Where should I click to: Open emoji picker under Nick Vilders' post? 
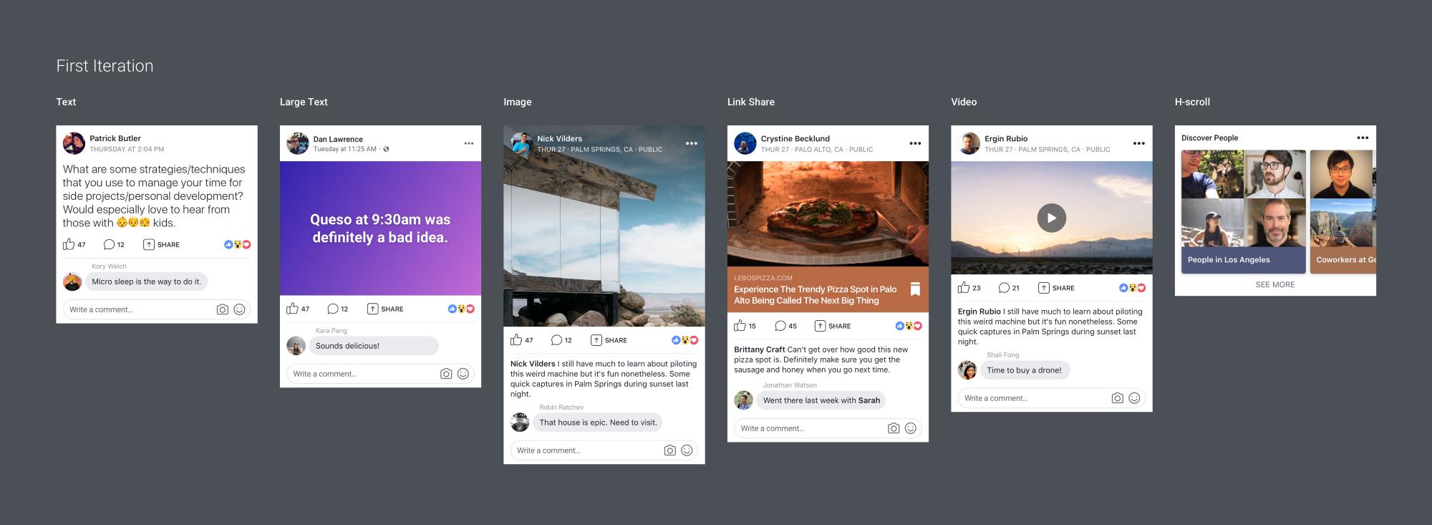(687, 451)
